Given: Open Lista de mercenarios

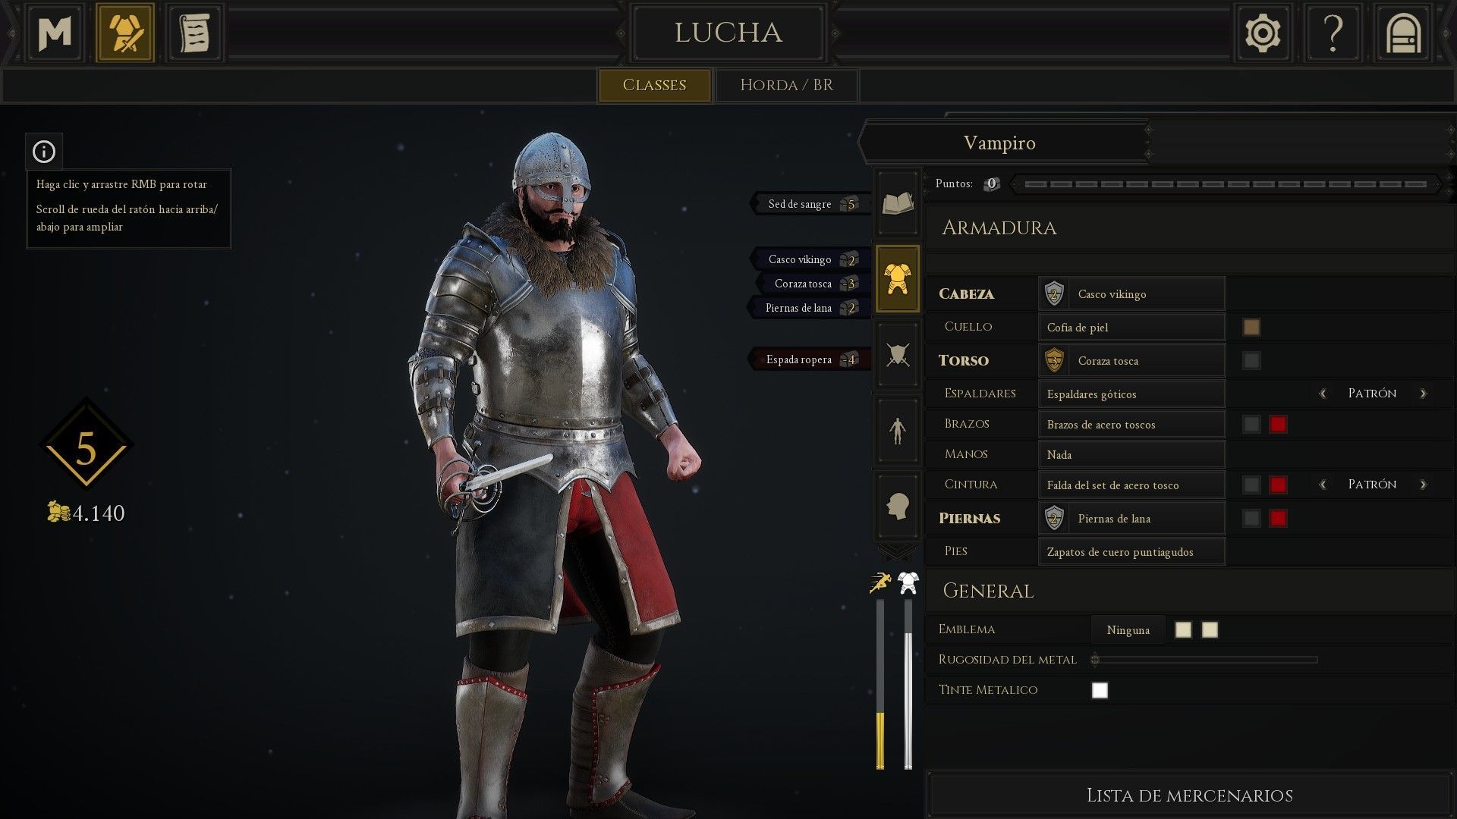Looking at the screenshot, I should [1189, 795].
